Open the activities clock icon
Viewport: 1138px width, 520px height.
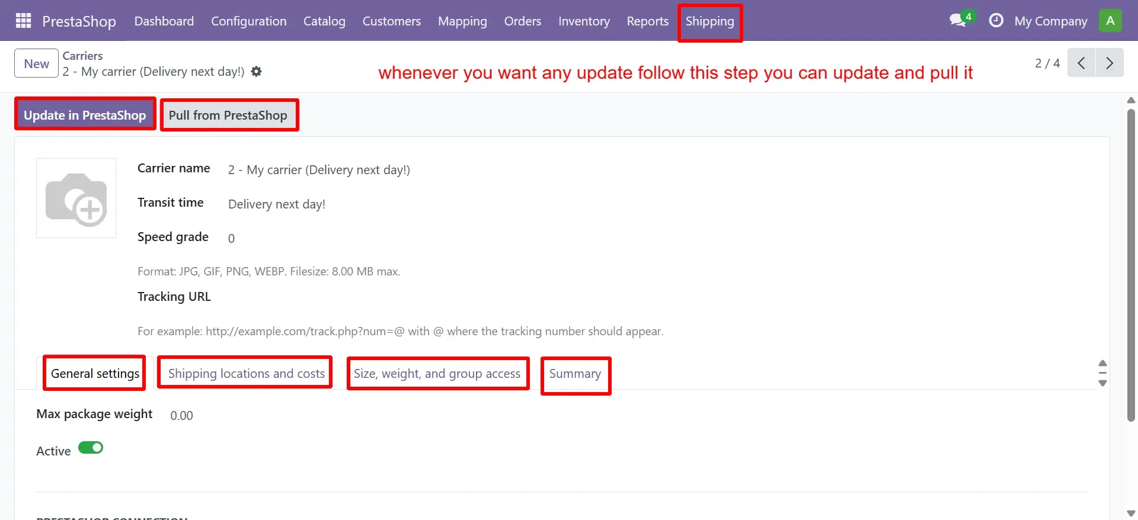(x=996, y=21)
